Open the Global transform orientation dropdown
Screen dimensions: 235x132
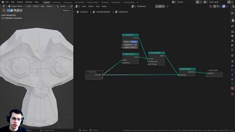pos(62,6)
